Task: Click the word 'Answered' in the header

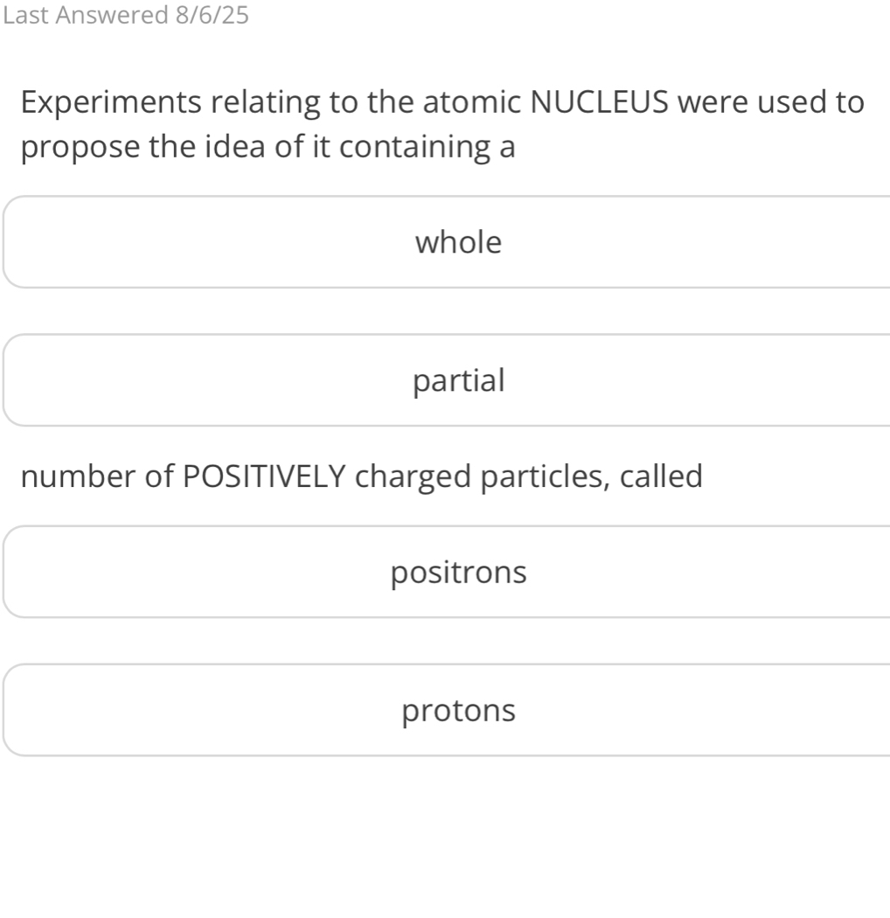Action: (113, 15)
